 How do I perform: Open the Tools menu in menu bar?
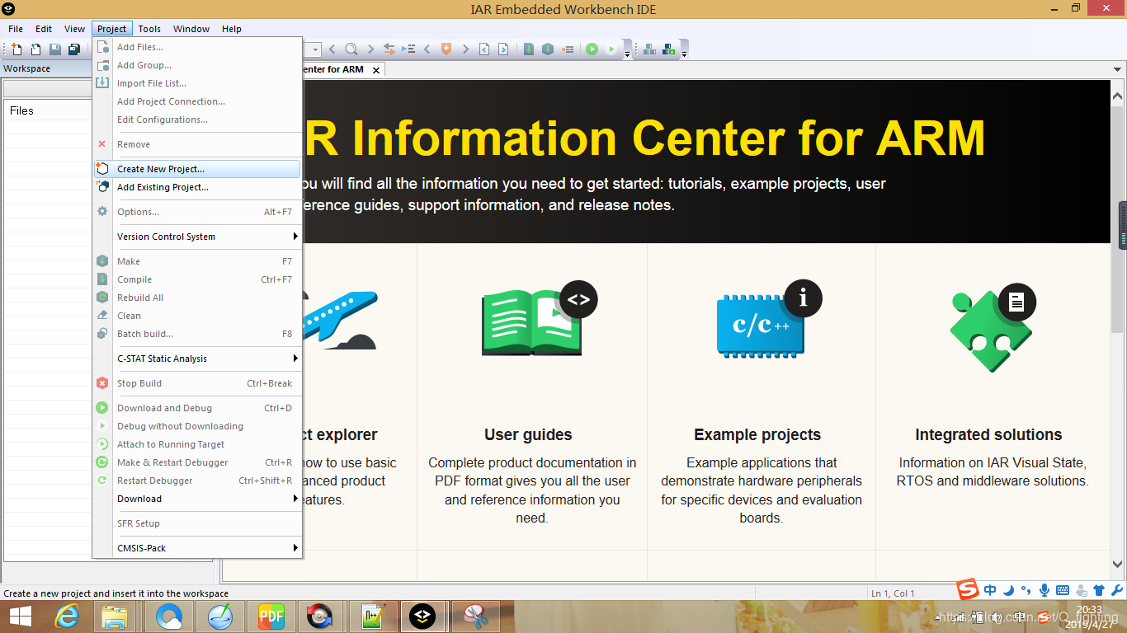point(149,29)
